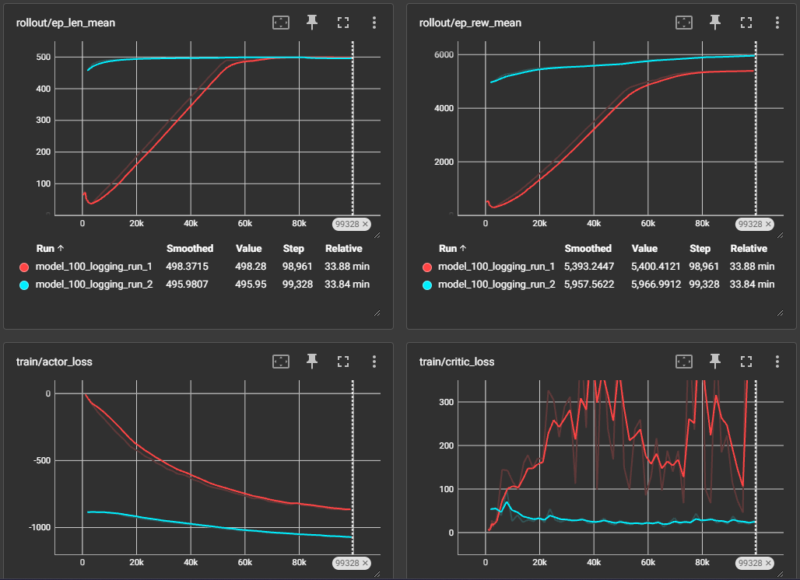
Task: Show train/actor_loss chart in fullscreen
Action: coord(343,362)
